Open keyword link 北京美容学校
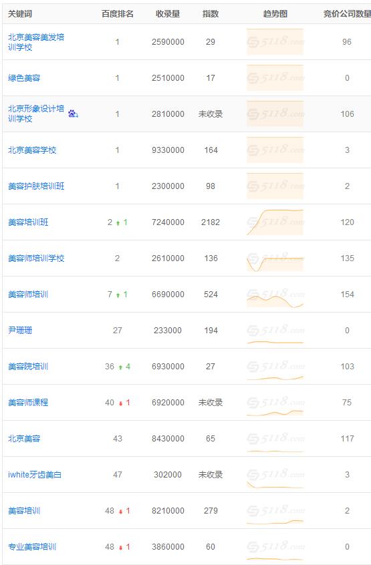The width and height of the screenshot is (371, 565). coord(32,150)
